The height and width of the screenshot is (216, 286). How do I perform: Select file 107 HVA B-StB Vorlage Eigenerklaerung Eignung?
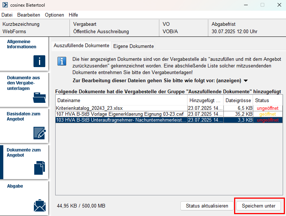121,114
